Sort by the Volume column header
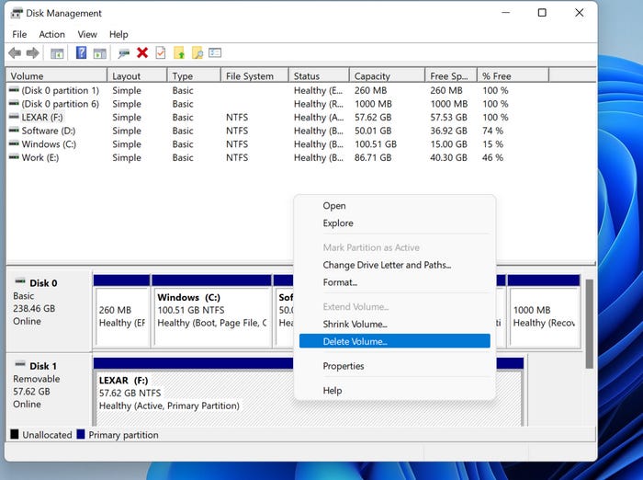Viewport: 643px width, 480px height. point(56,76)
